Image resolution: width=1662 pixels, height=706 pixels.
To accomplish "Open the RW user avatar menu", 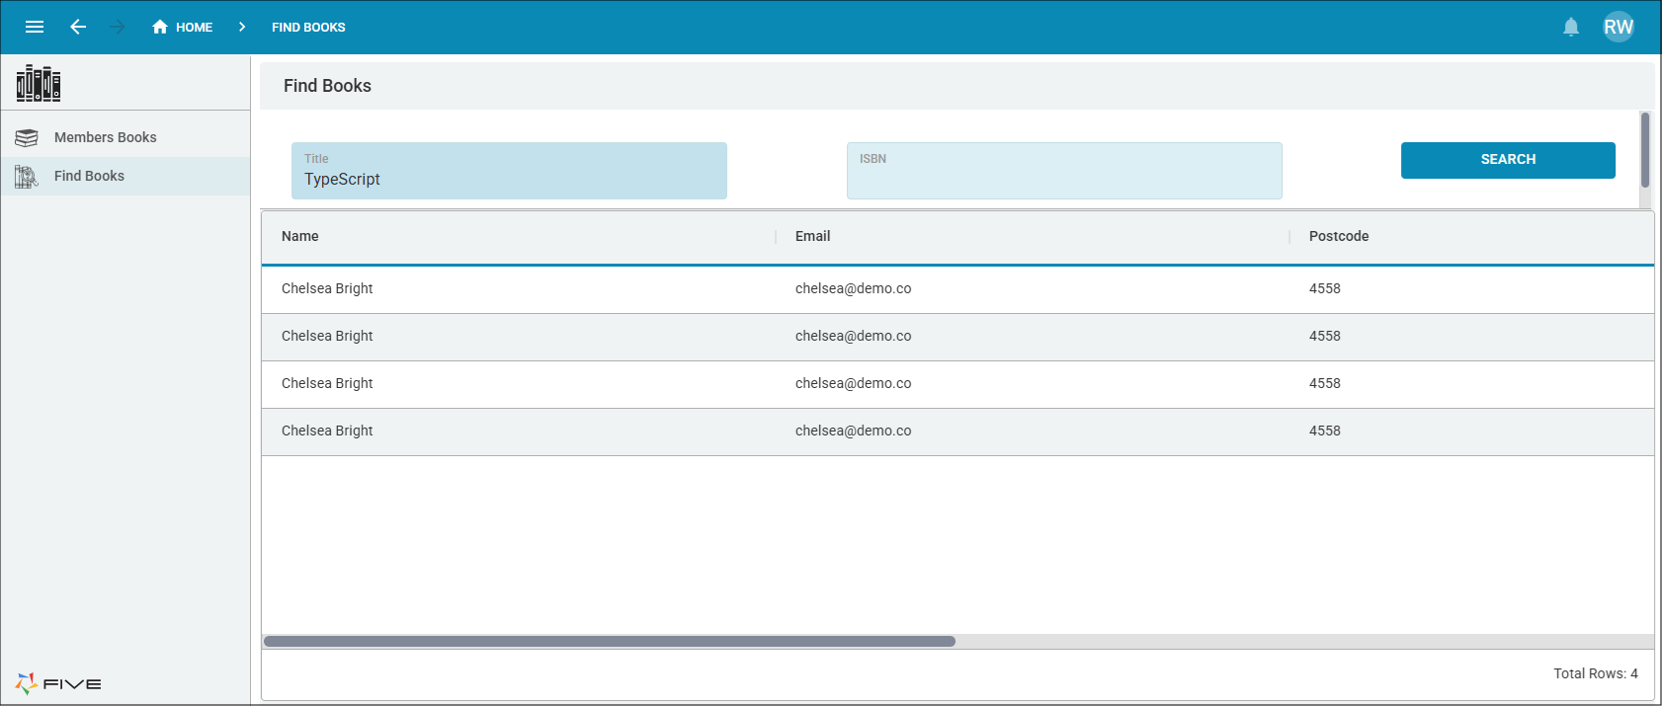I will pos(1619,27).
